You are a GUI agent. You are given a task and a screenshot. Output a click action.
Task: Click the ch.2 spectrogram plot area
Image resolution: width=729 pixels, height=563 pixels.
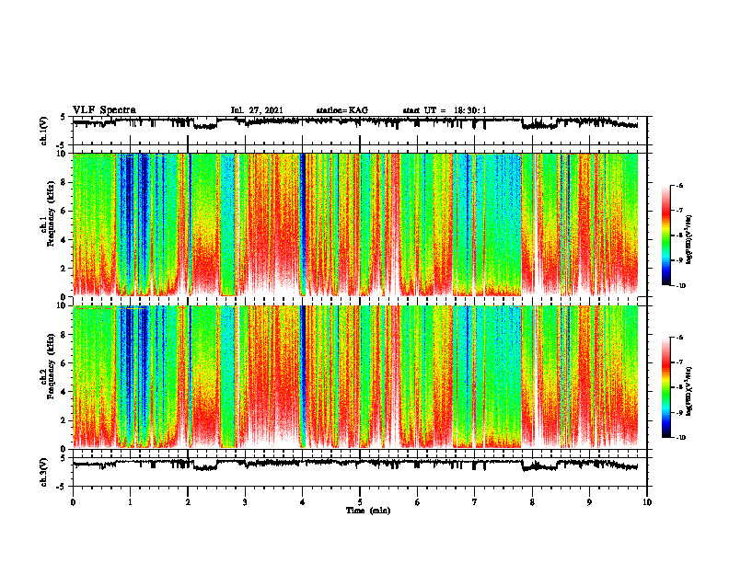[x=360, y=377]
